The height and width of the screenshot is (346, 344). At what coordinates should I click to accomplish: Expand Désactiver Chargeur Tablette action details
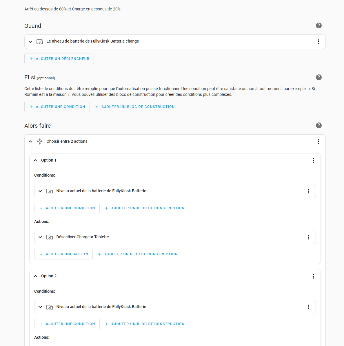pos(40,237)
